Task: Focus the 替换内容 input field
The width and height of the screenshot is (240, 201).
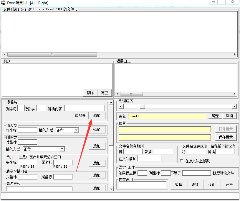Action: pos(85,108)
